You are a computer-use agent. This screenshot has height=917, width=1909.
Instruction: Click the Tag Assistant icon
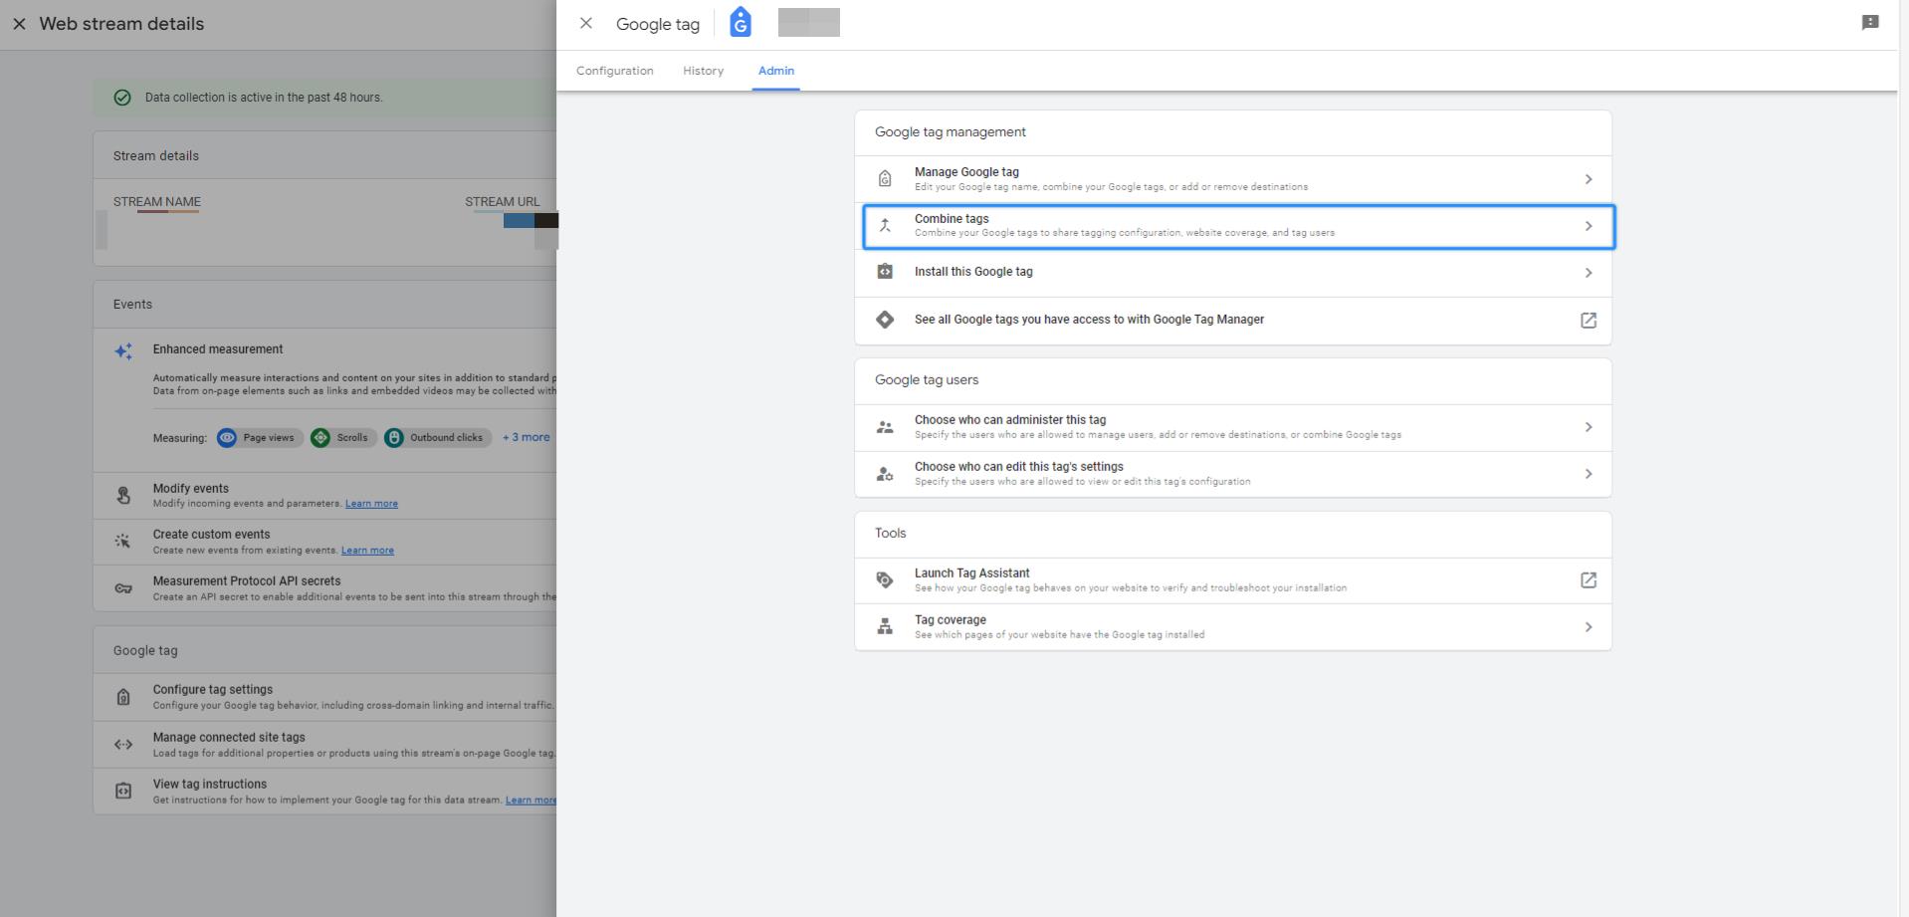(x=885, y=579)
